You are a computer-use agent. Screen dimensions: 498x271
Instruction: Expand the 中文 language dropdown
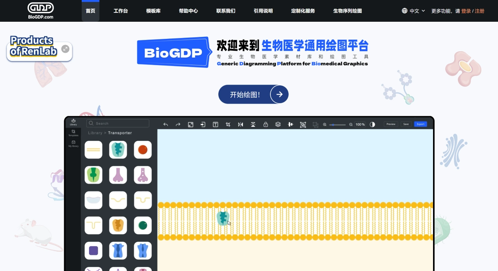(x=417, y=11)
